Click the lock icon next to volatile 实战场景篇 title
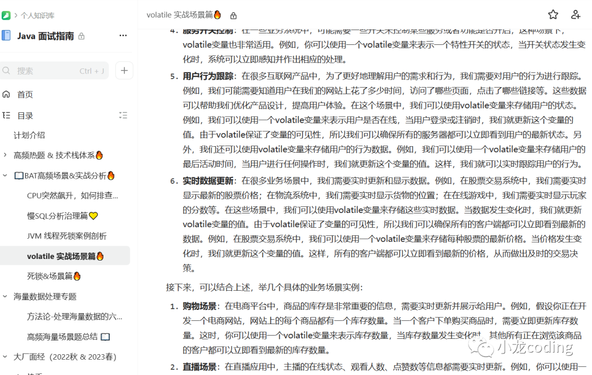Screen dimensions: 592x375 click(233, 15)
